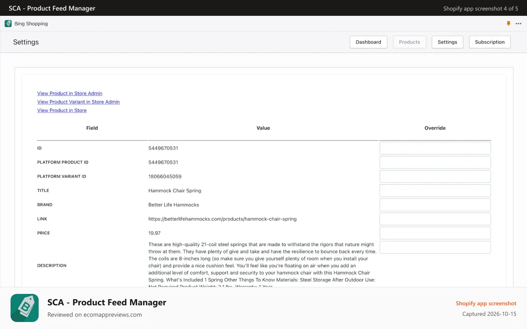The width and height of the screenshot is (527, 329).
Task: Click the Bing Shopping title text
Action: [x=31, y=24]
